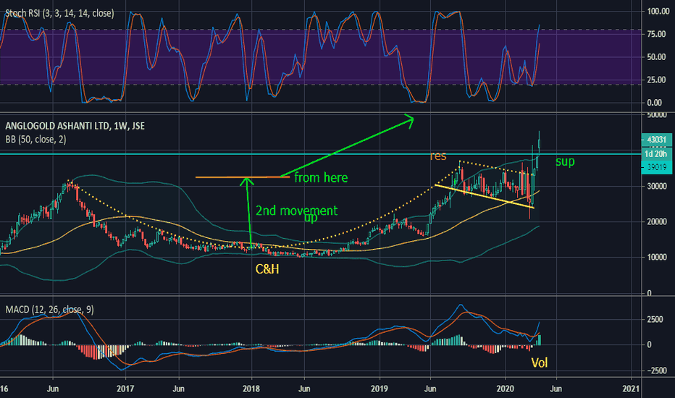The width and height of the screenshot is (675, 398).
Task: Click the 2500 label on MACD axis
Action: click(655, 319)
